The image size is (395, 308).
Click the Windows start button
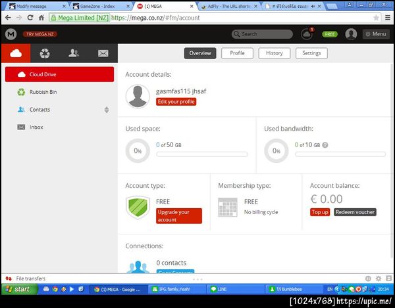(x=20, y=289)
